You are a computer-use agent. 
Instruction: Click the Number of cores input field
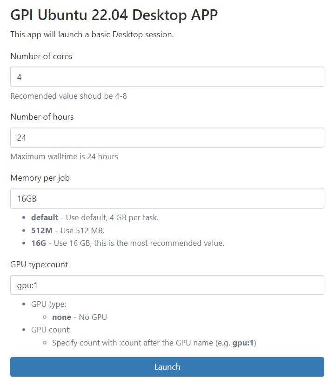(167, 77)
